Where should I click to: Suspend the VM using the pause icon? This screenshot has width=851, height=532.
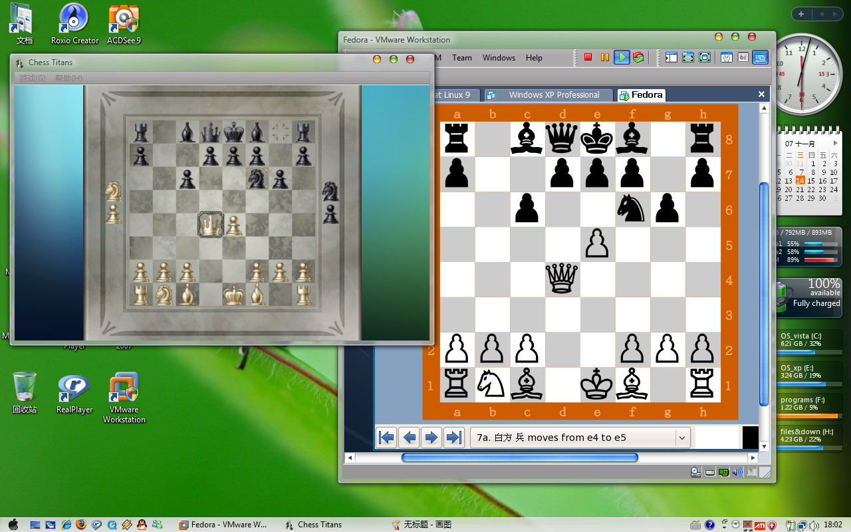[605, 57]
